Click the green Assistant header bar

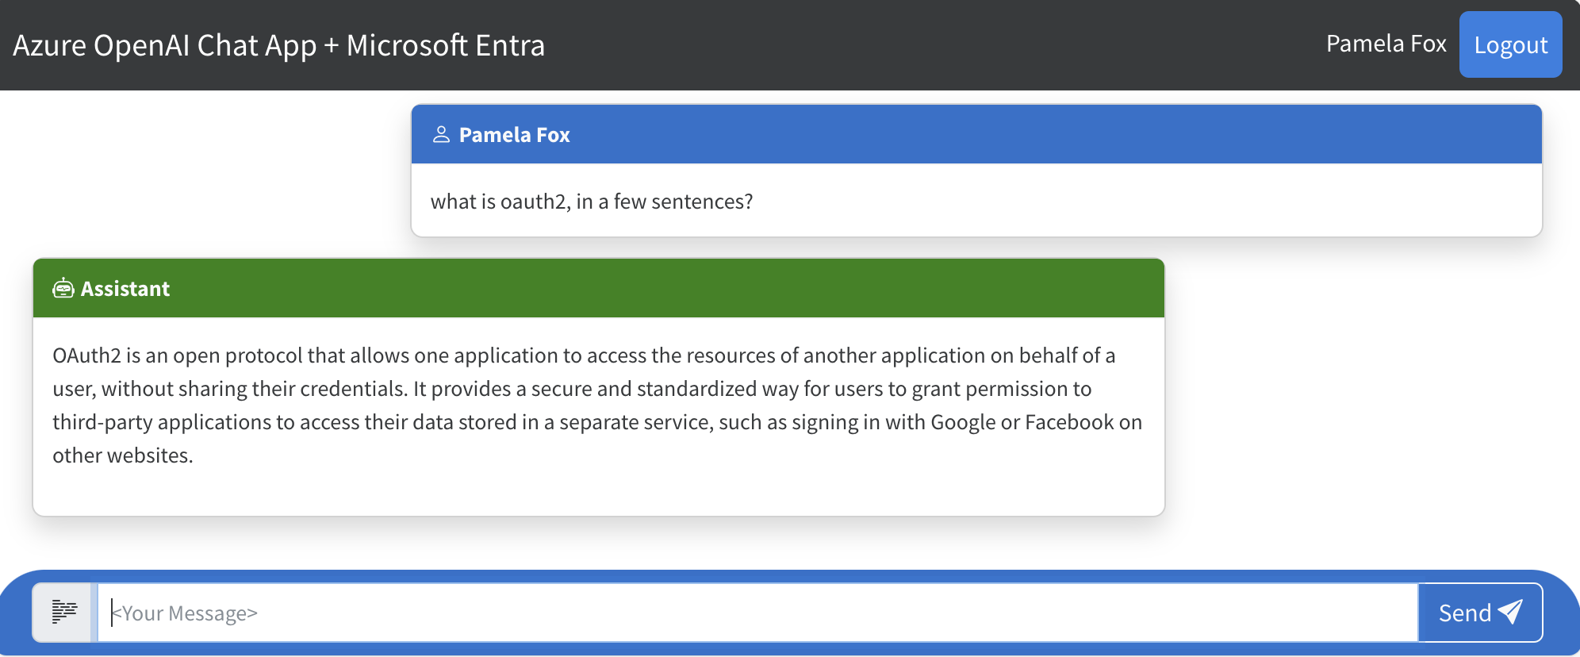(x=599, y=288)
